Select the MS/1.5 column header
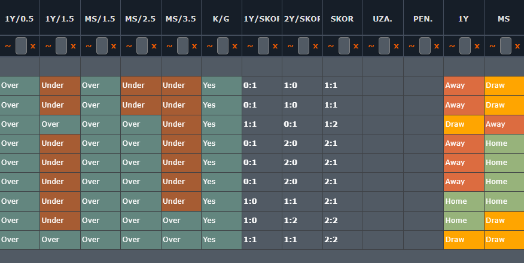Viewport: 524px width, 263px height. 100,19
